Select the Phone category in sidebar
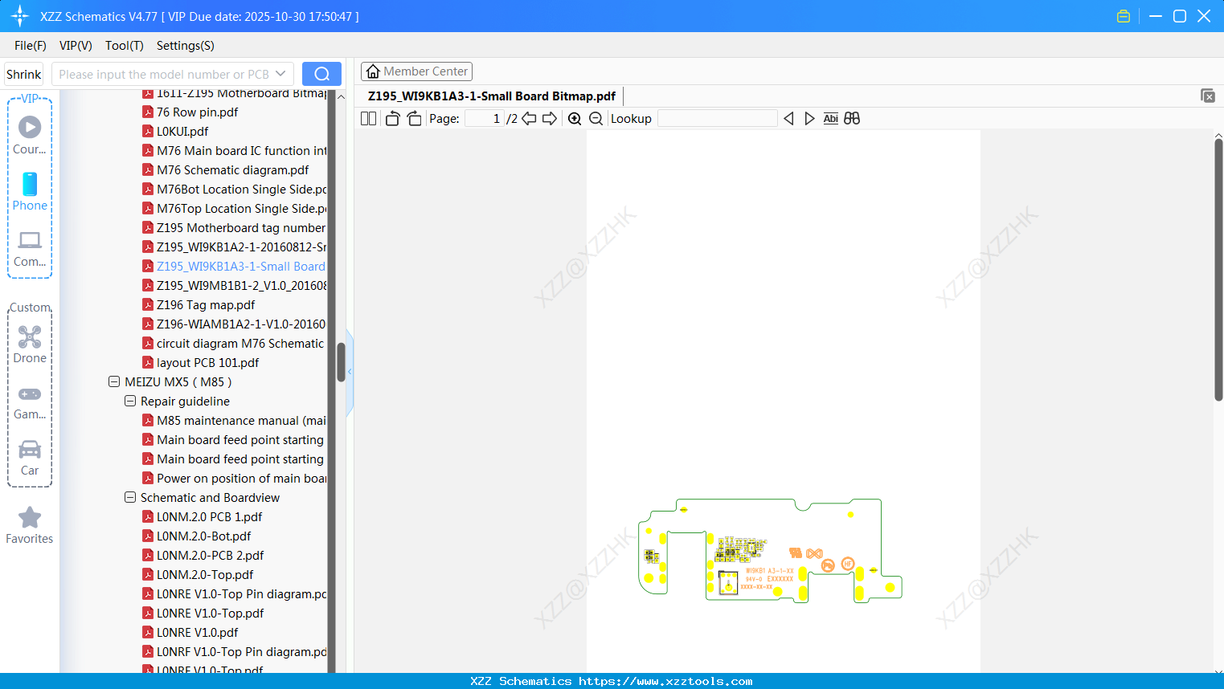 (x=30, y=192)
